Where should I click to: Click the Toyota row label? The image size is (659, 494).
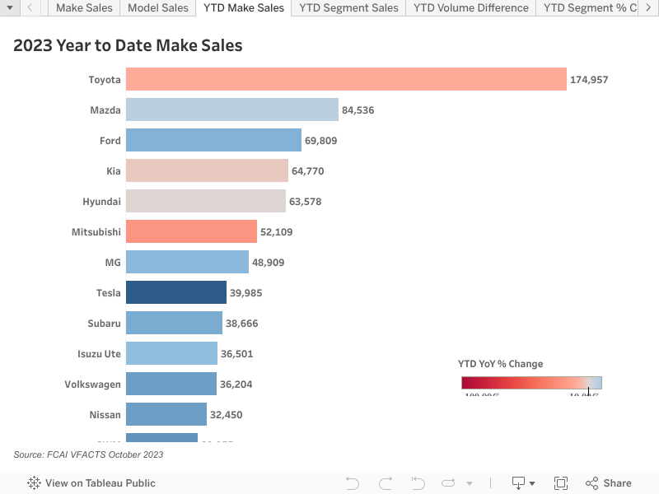point(105,79)
